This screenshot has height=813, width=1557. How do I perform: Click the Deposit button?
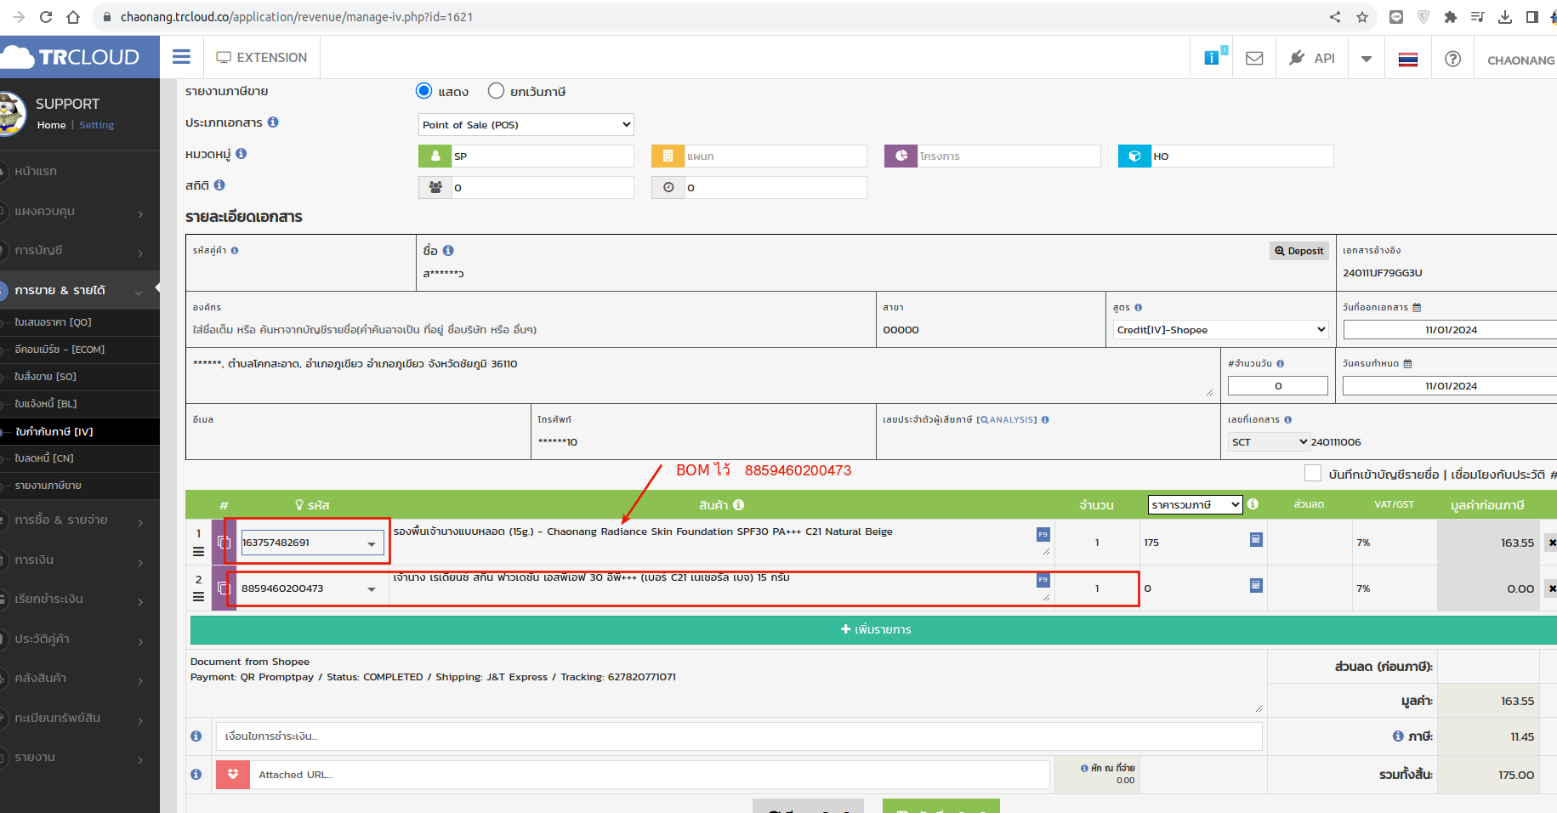[1298, 251]
